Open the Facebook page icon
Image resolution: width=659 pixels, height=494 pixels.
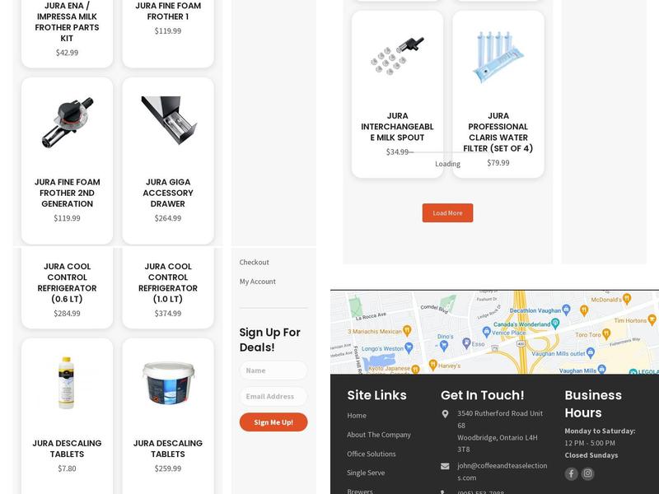(571, 473)
